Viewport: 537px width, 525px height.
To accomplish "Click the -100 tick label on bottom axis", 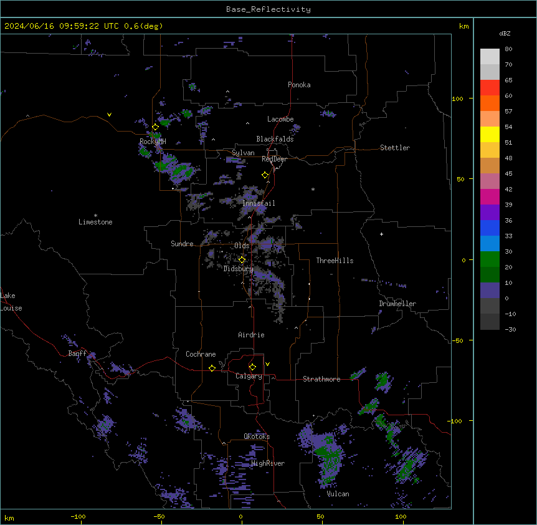I will 78,516.
